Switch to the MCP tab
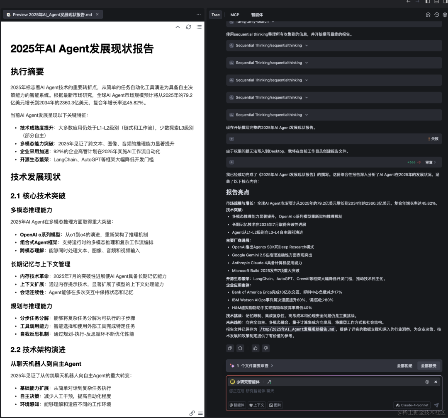 tap(235, 15)
